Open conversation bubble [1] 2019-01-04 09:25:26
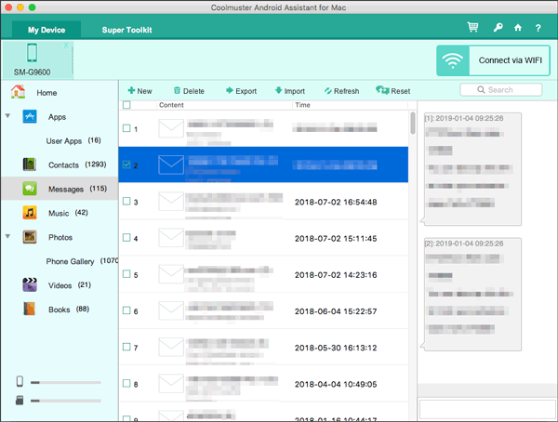The height and width of the screenshot is (422, 558). [472, 169]
